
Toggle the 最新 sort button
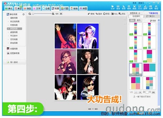point(132,20)
